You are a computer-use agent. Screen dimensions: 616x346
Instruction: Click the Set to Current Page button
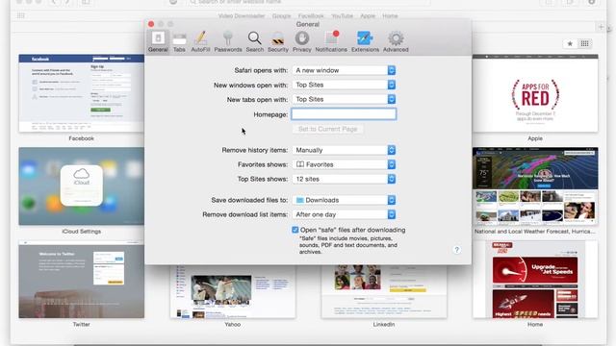point(327,129)
